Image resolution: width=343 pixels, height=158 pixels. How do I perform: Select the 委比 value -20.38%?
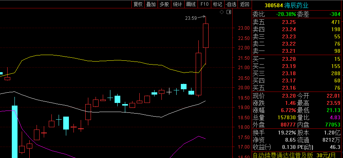tap(286, 14)
